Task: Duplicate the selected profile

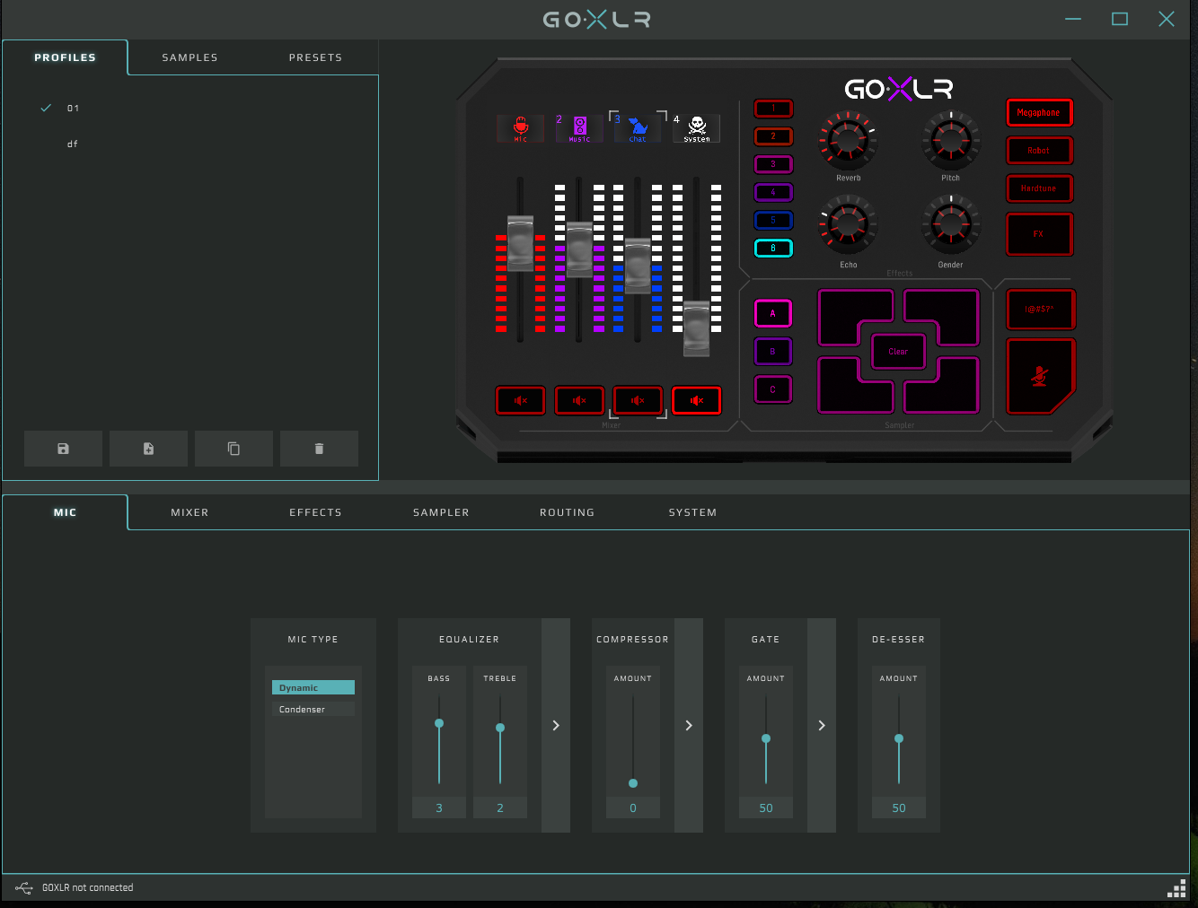Action: (x=233, y=448)
